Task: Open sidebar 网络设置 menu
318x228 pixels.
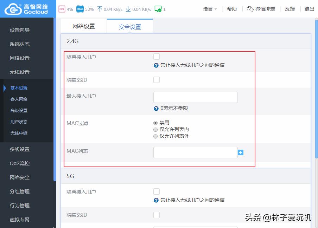Action: [20, 58]
